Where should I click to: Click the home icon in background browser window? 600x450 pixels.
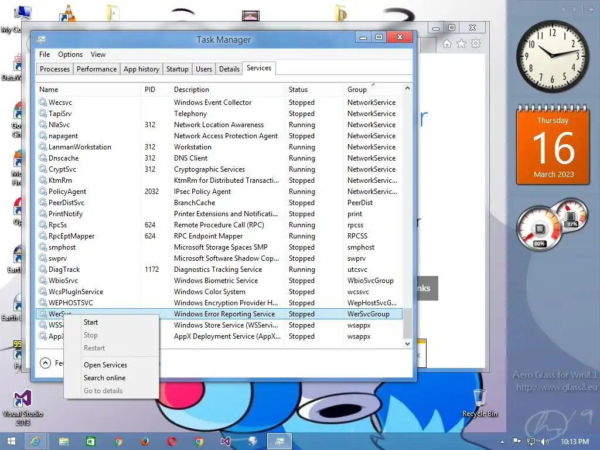click(447, 43)
